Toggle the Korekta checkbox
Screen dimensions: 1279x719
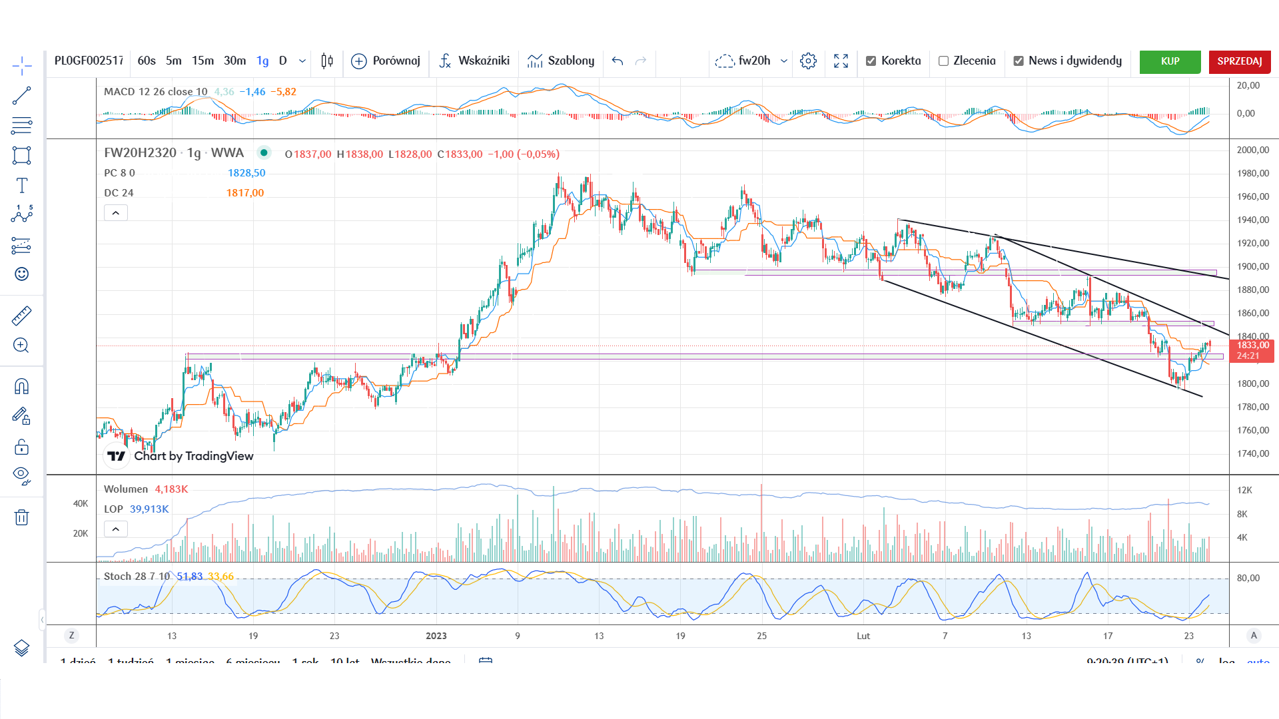pos(871,61)
